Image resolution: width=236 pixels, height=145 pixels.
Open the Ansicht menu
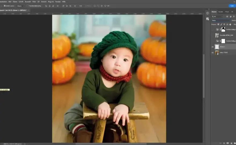pyautogui.click(x=44, y=2)
